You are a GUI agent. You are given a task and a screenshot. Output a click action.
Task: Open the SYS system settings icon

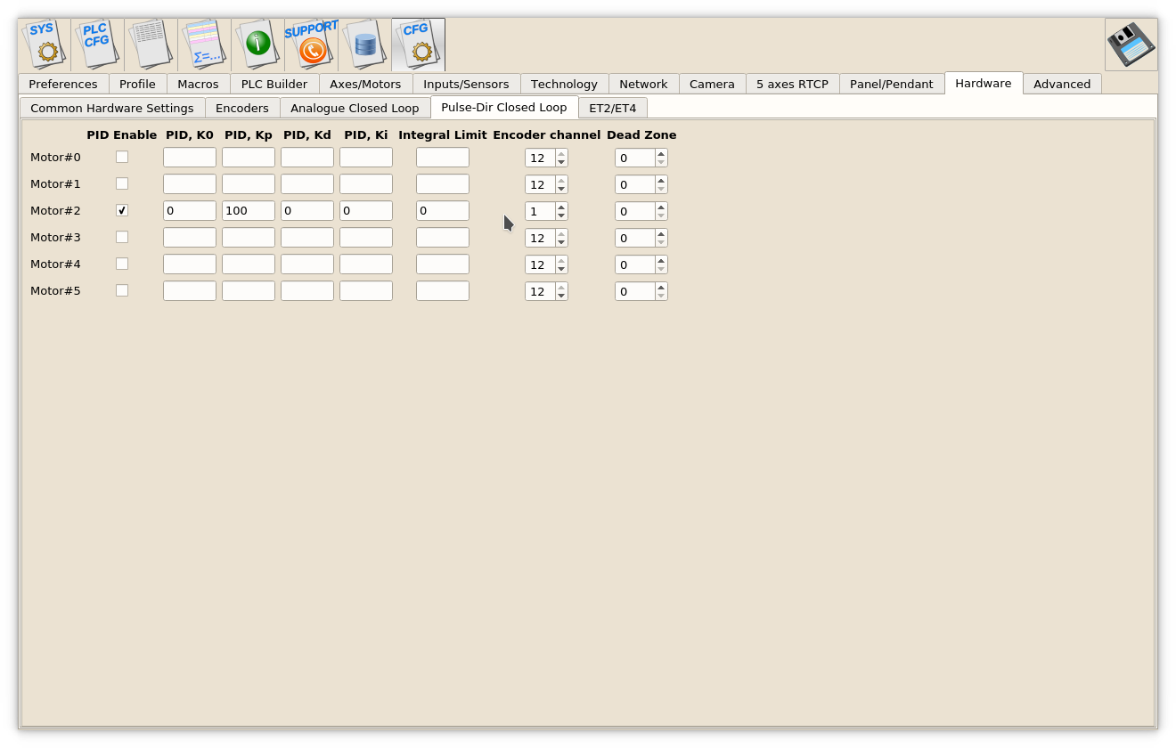coord(45,45)
